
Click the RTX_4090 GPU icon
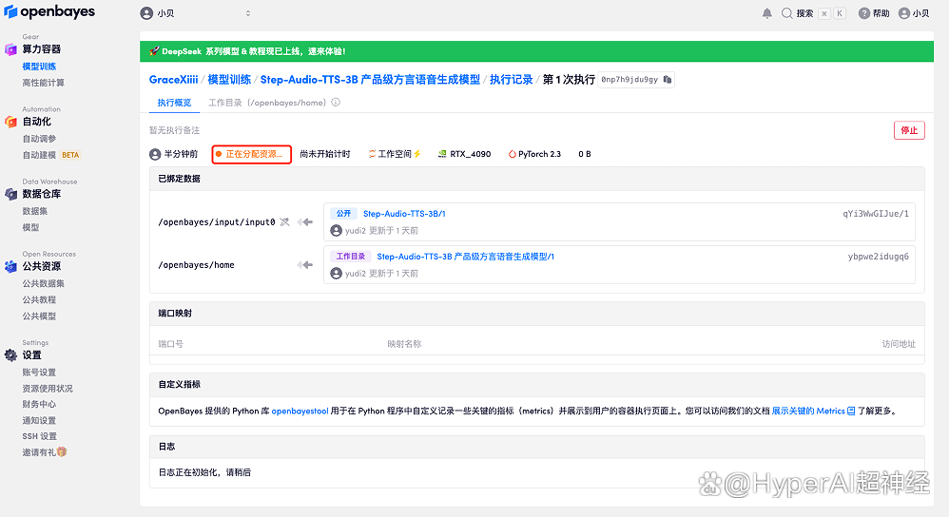point(442,154)
